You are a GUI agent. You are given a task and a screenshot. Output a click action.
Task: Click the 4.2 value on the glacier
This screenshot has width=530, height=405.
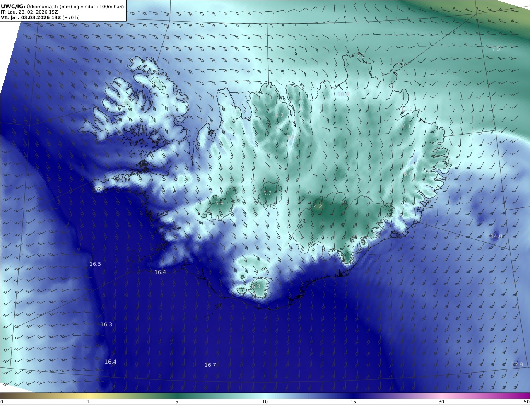tap(318, 206)
